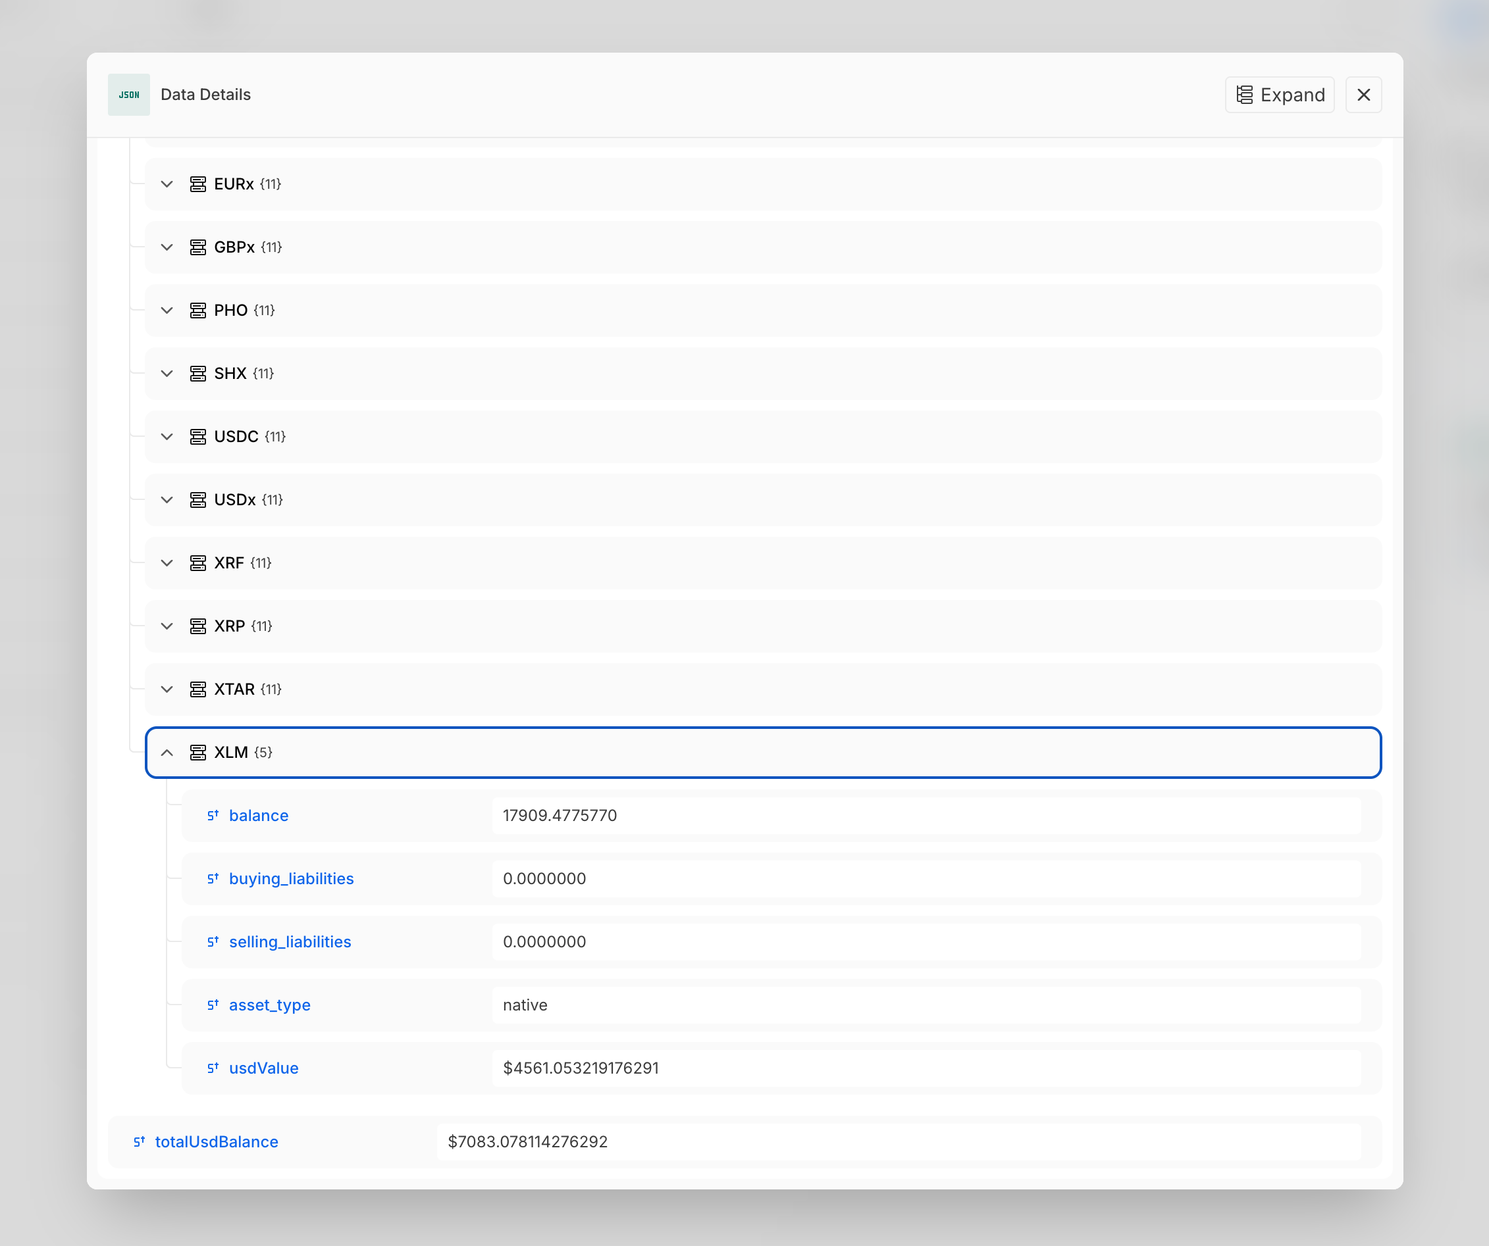Click the usdValue key label

[264, 1068]
